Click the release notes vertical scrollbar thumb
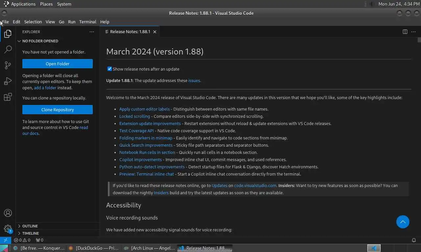Screen dimensions: 421x252 pos(419,40)
